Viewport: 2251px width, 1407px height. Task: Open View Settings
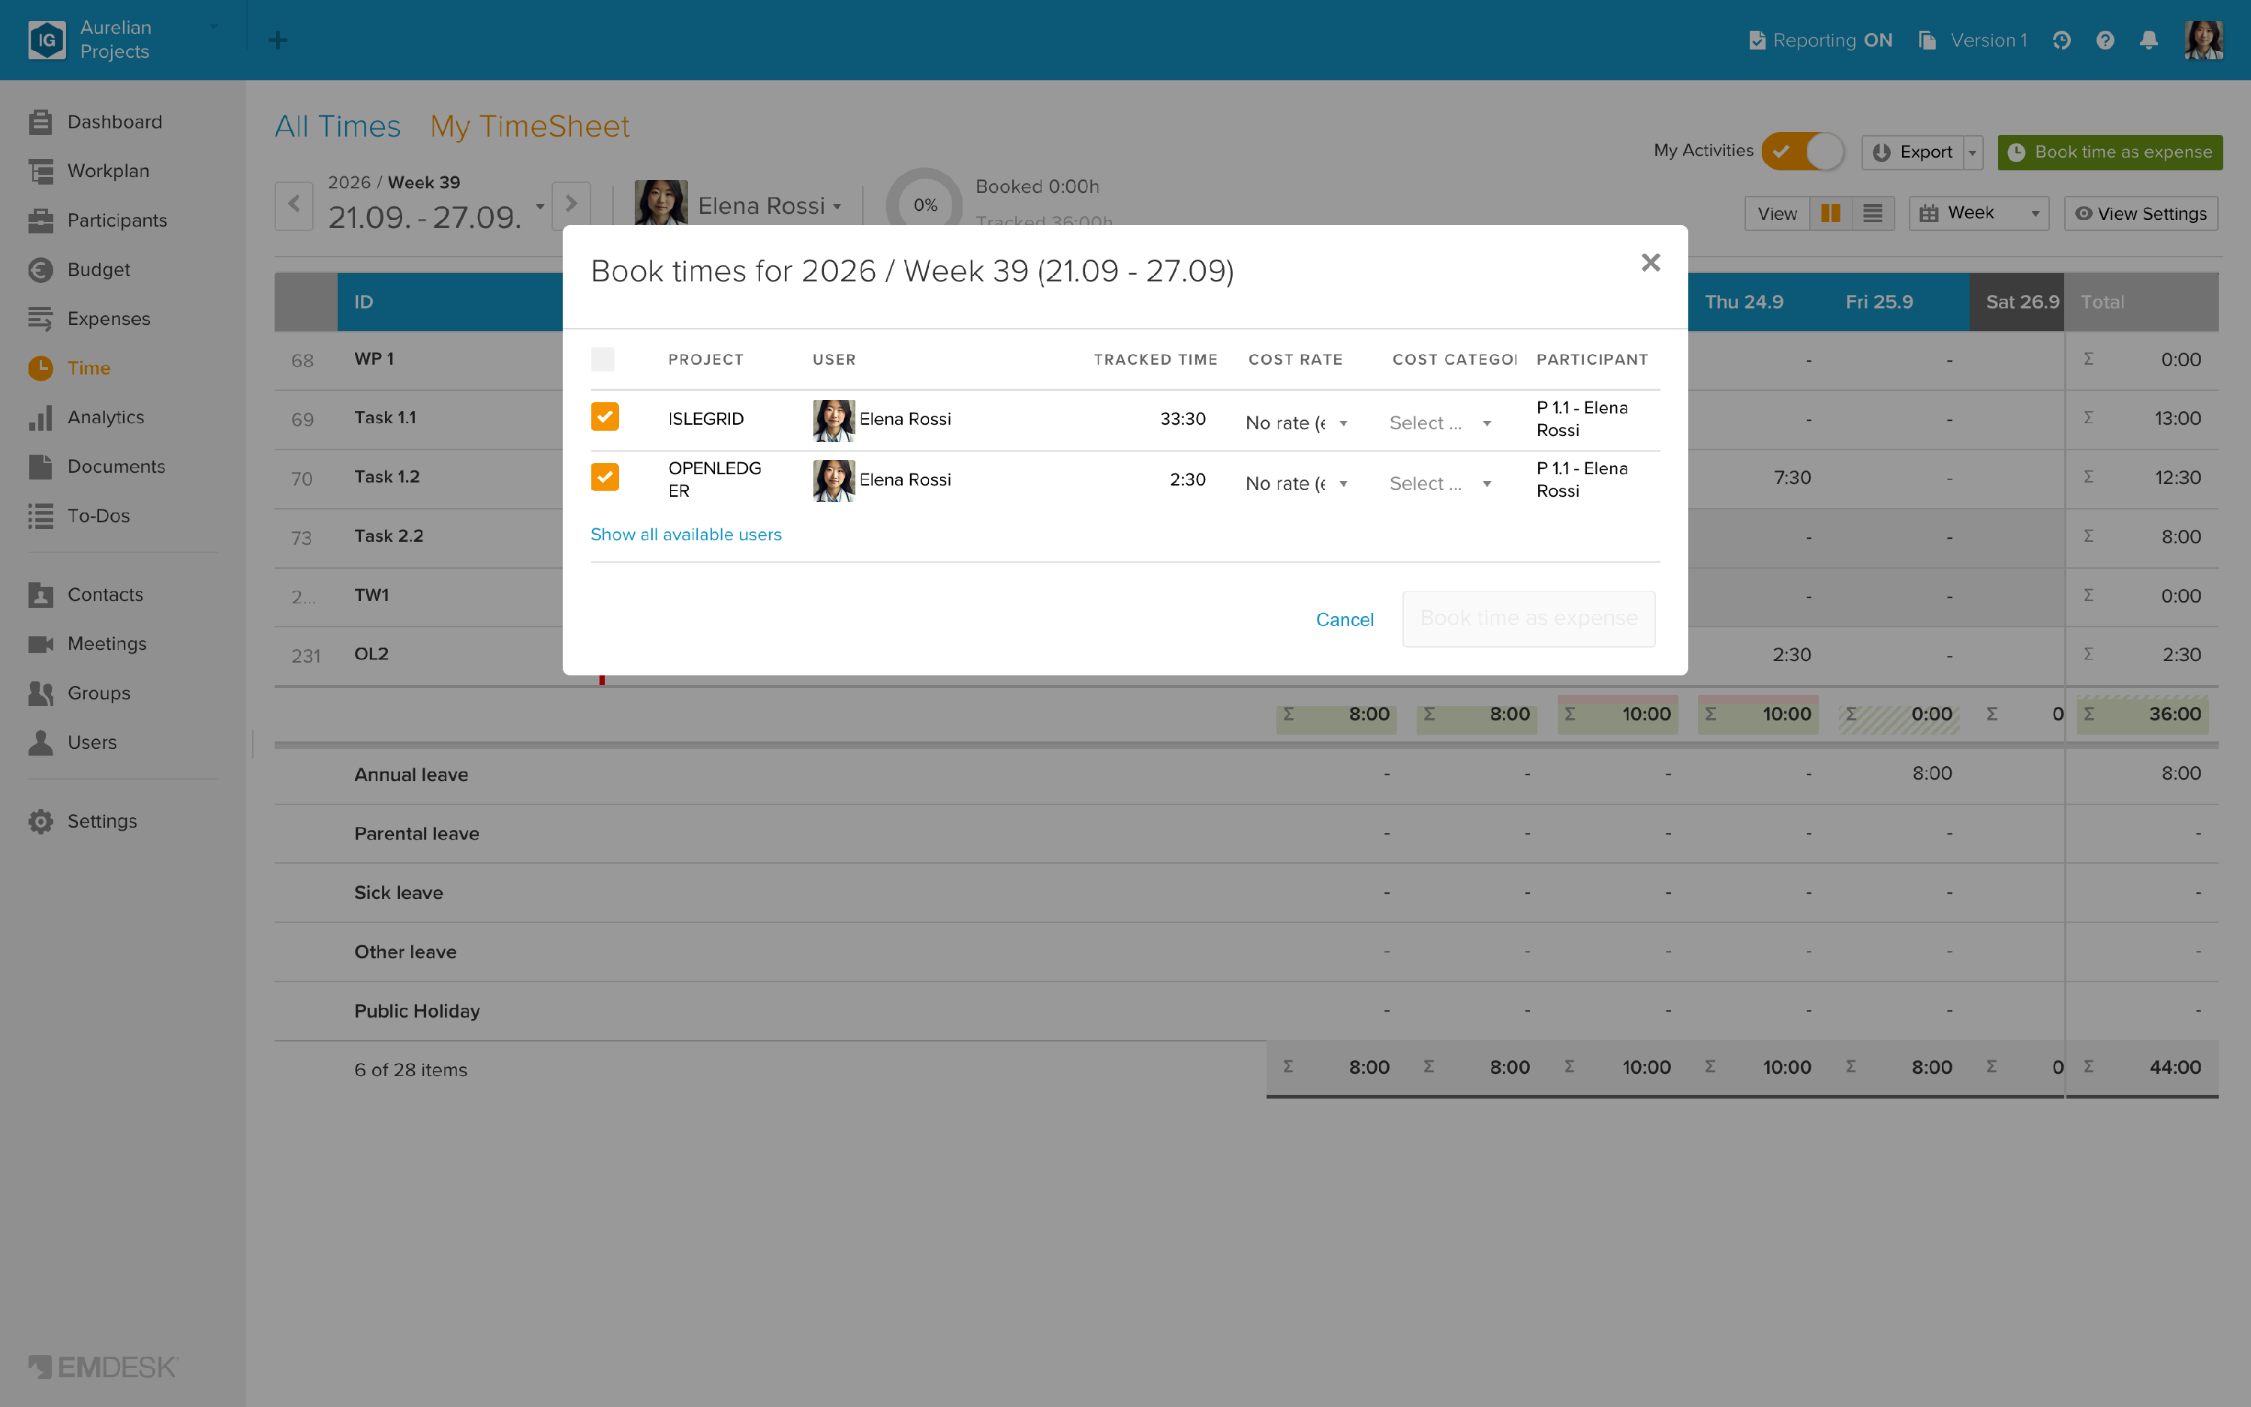click(x=2141, y=213)
